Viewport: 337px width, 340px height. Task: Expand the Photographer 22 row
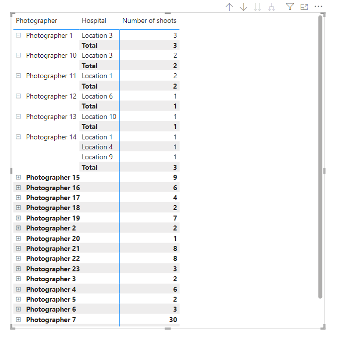[x=18, y=258]
